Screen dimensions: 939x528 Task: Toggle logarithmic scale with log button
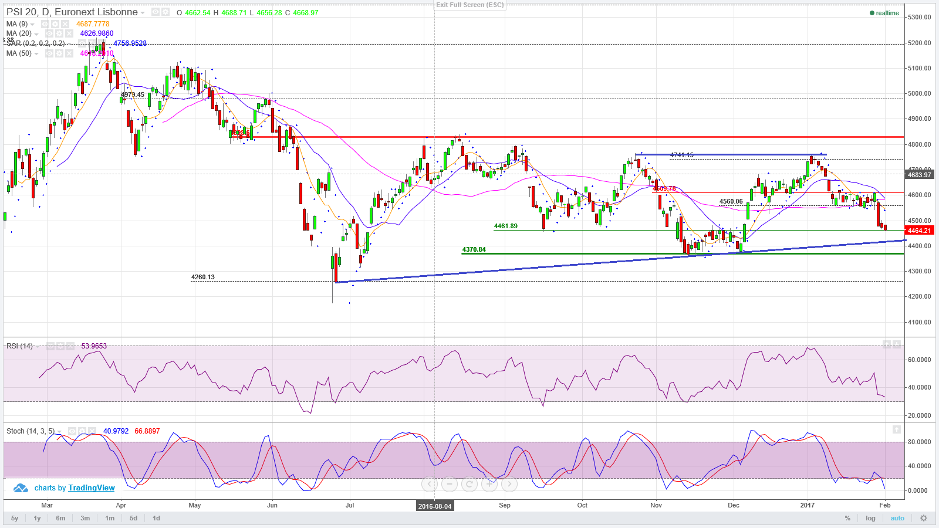coord(870,518)
